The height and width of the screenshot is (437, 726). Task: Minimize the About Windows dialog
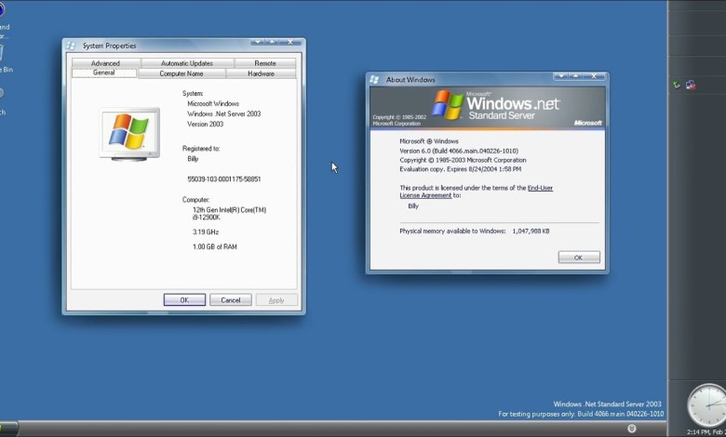click(561, 76)
